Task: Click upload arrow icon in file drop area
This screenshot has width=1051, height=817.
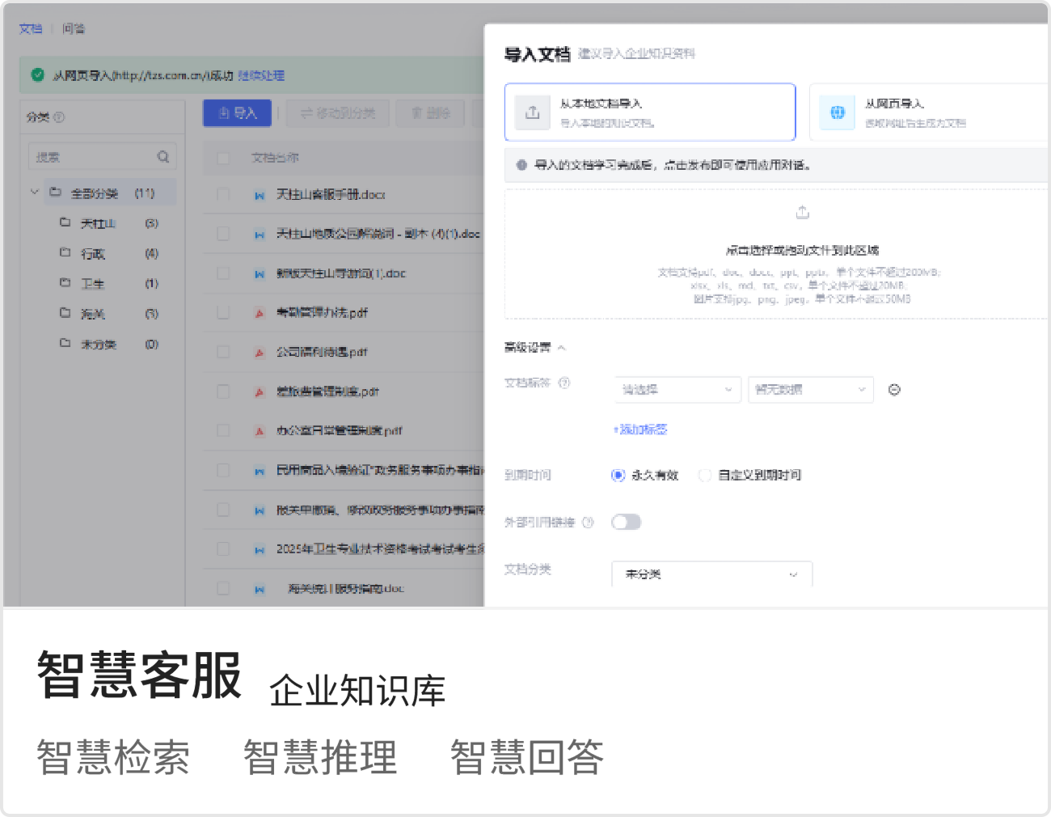Action: [x=802, y=213]
